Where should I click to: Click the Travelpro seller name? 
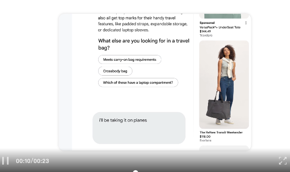click(x=206, y=35)
